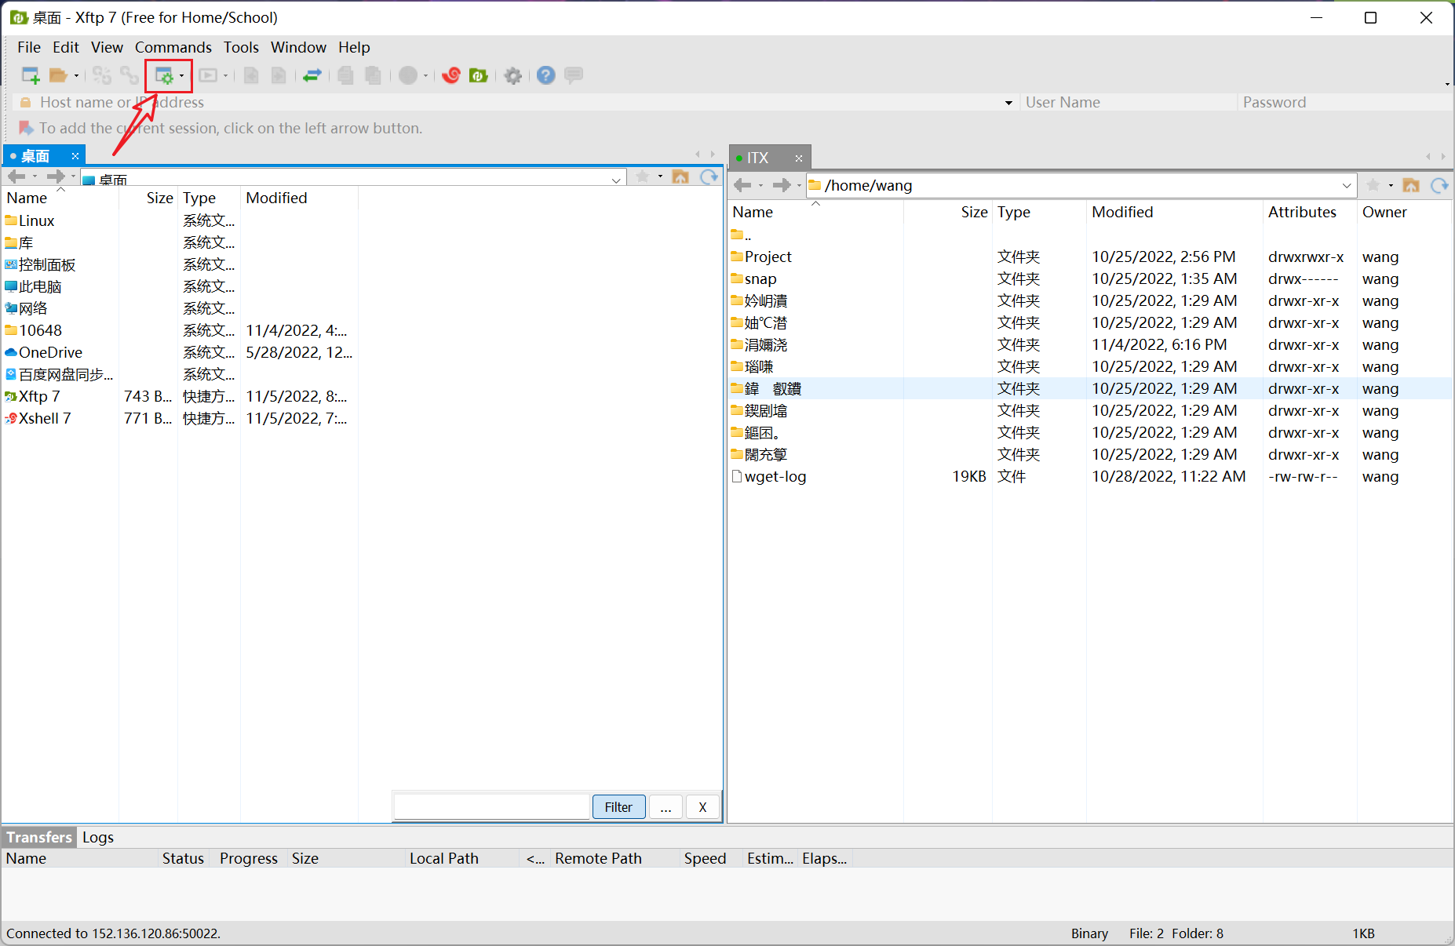
Task: Close the 桌面 local tab
Action: (75, 156)
